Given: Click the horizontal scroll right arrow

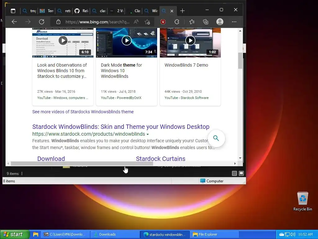Looking at the screenshot, I should point(235,163).
